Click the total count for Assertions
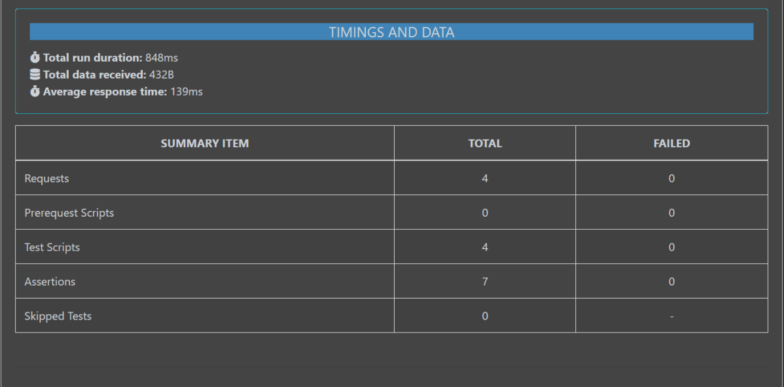 [485, 282]
